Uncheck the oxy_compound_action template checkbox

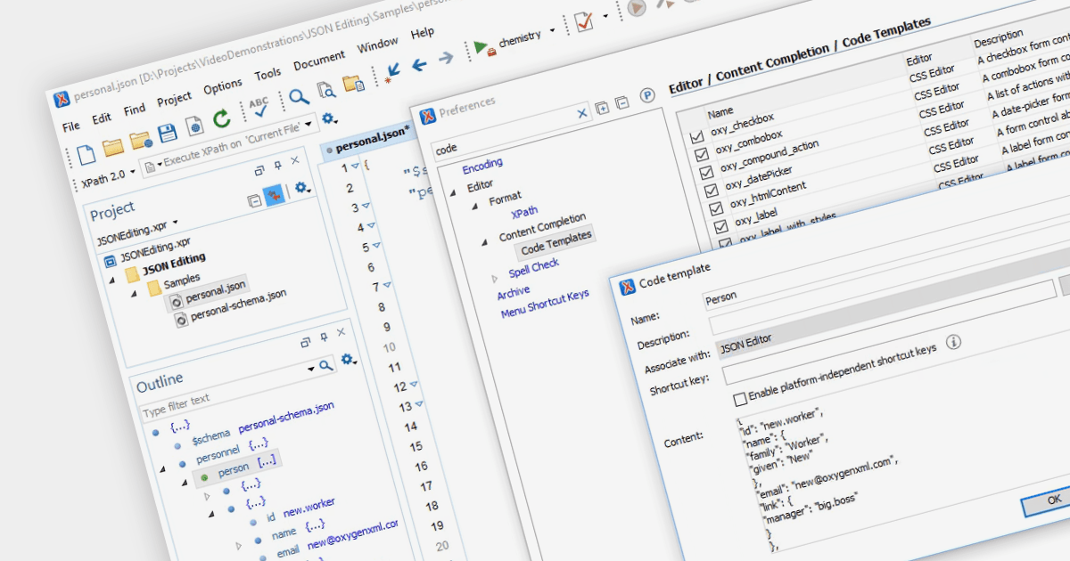tap(706, 172)
